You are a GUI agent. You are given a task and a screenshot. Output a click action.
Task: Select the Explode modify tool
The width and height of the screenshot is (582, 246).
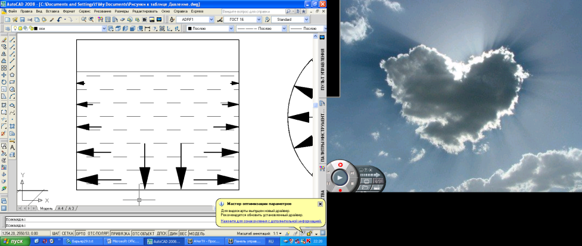[x=4, y=133]
